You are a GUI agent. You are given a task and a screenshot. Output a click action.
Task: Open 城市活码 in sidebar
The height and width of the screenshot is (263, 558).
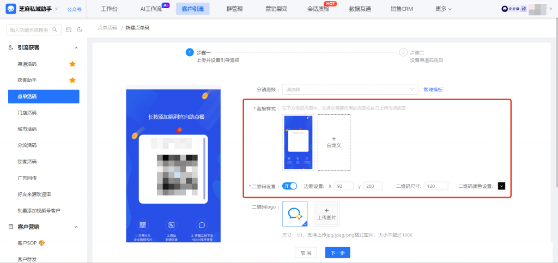pos(27,129)
